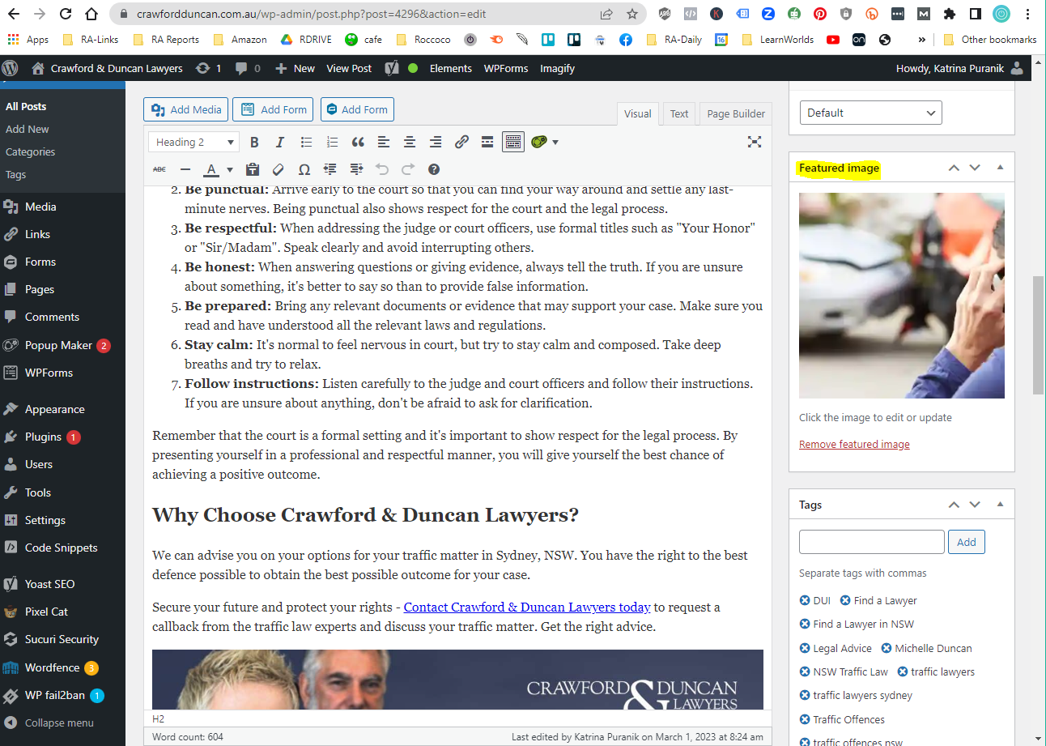Switch to the Text editing tab
This screenshot has height=746, width=1046.
[x=678, y=113]
